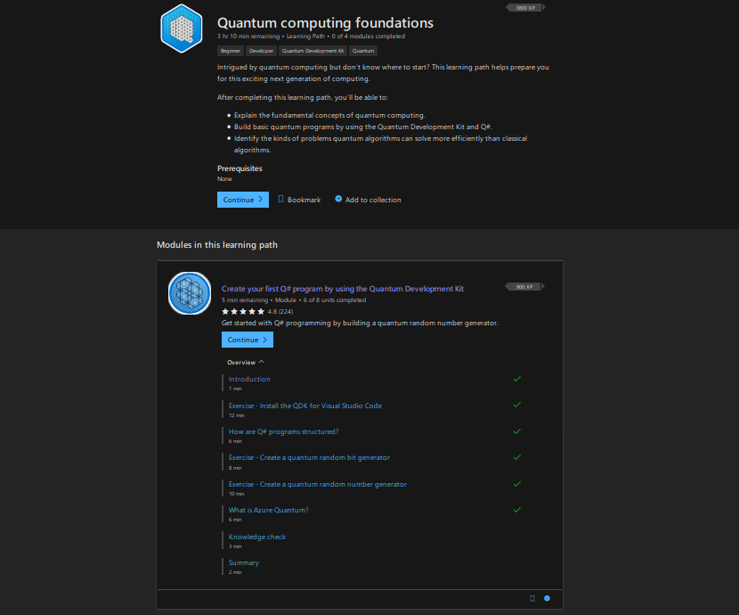
Task: Open the Create your first Q# program module title
Action: pyautogui.click(x=342, y=289)
